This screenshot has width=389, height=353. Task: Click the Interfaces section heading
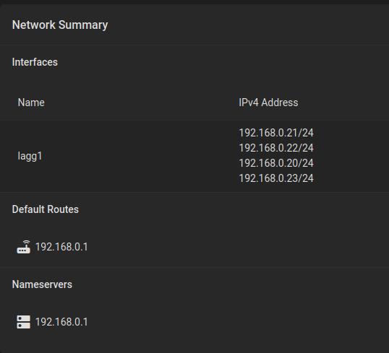pyautogui.click(x=35, y=62)
